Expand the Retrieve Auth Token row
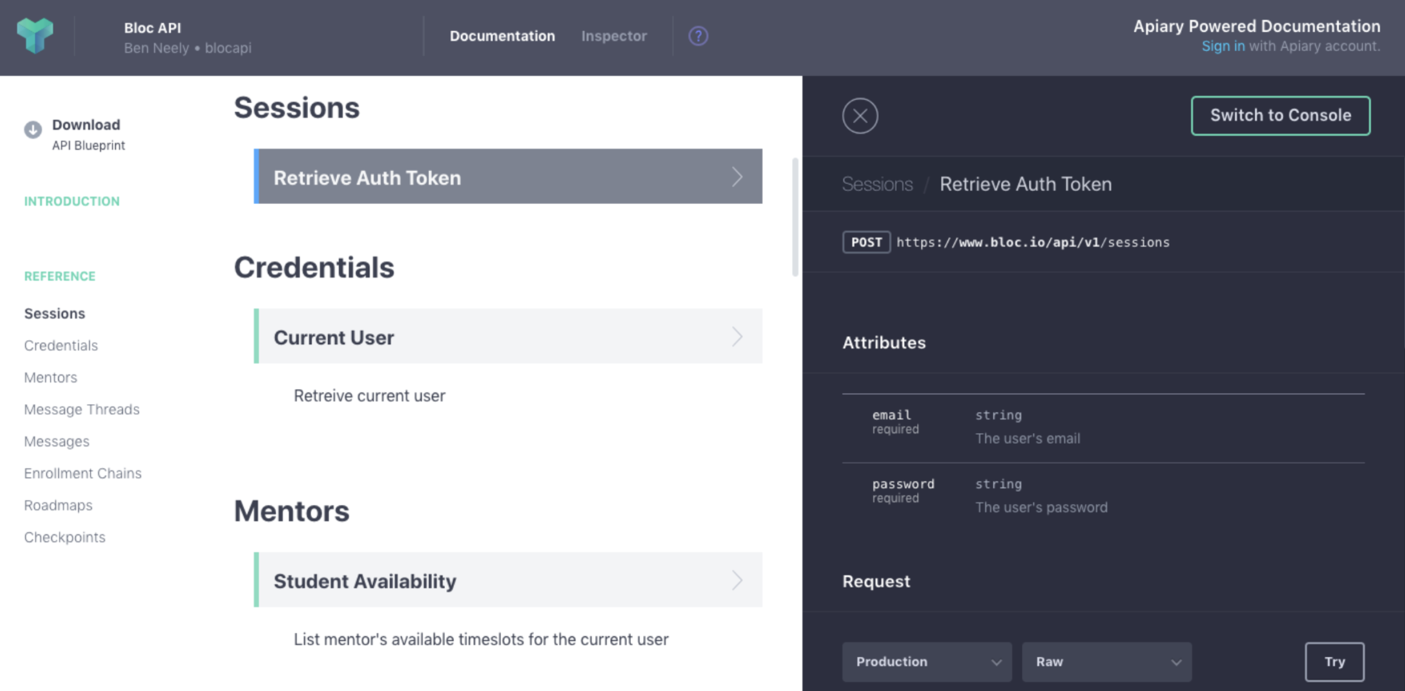The height and width of the screenshot is (691, 1405). point(508,176)
